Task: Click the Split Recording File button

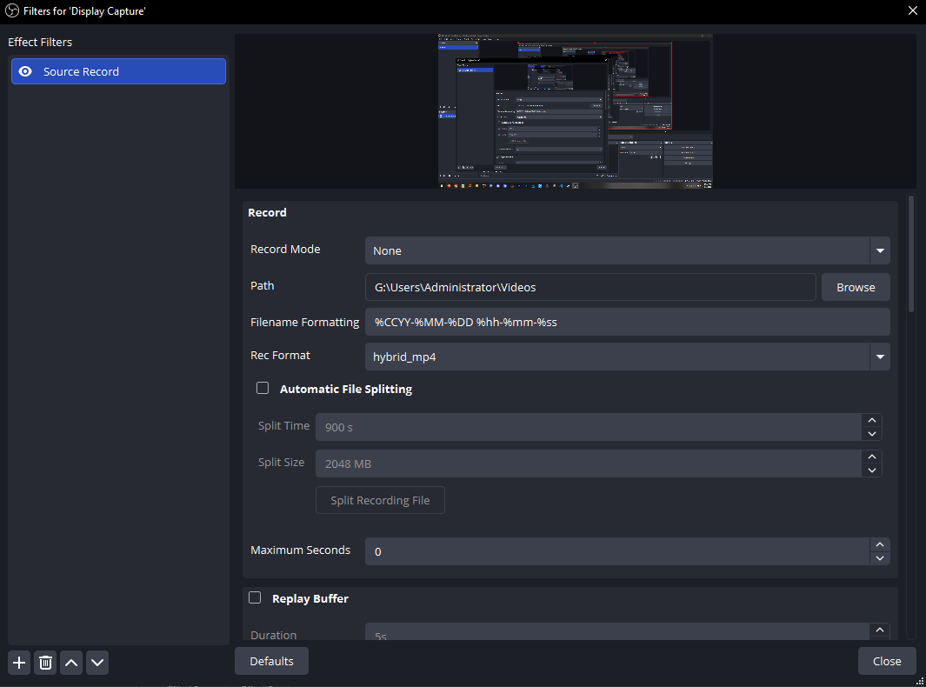Action: (380, 500)
